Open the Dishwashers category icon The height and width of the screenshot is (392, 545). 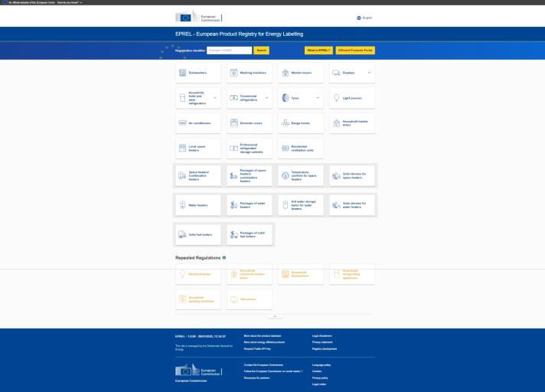pyautogui.click(x=182, y=73)
